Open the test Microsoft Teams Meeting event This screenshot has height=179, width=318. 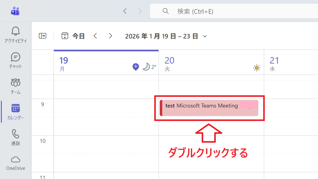pos(209,108)
